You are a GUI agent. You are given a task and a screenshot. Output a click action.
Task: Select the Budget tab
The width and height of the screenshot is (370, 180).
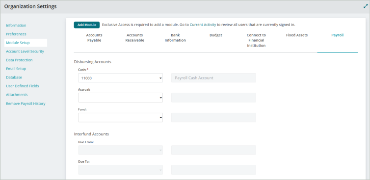(x=216, y=35)
